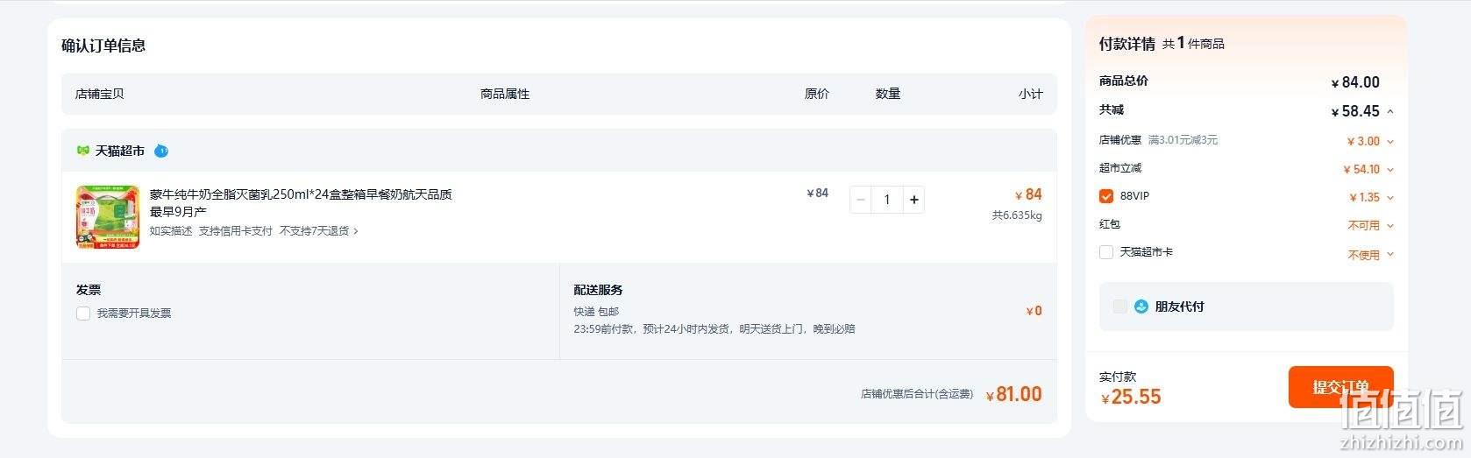Open the Mengniu milk product thumbnail

coord(108,217)
